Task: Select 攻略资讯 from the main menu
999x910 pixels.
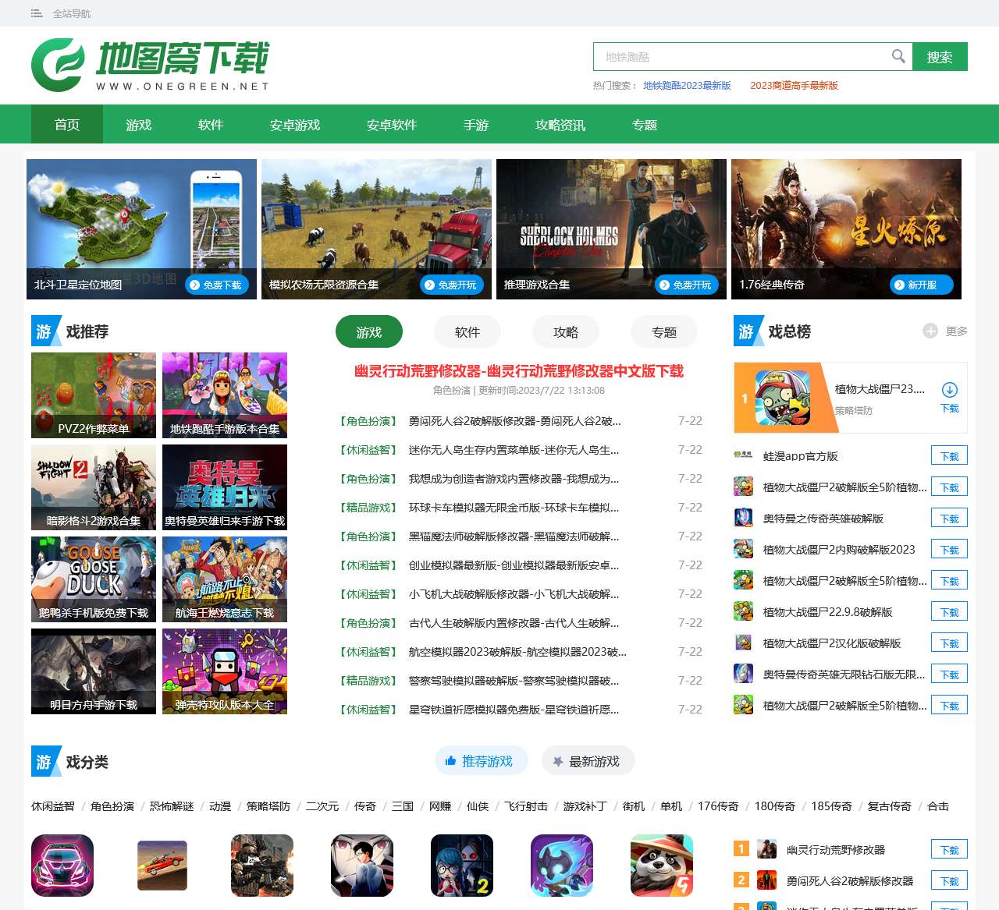Action: pos(560,125)
